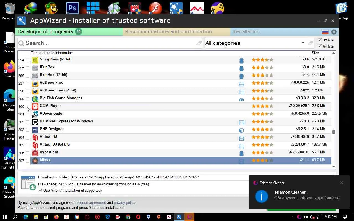Tick the checkbox for GOM Player
Viewport: 354px width, 221px height.
(27, 107)
